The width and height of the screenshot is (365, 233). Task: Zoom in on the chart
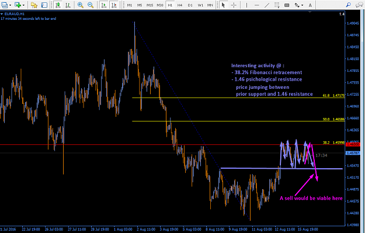[81, 5]
